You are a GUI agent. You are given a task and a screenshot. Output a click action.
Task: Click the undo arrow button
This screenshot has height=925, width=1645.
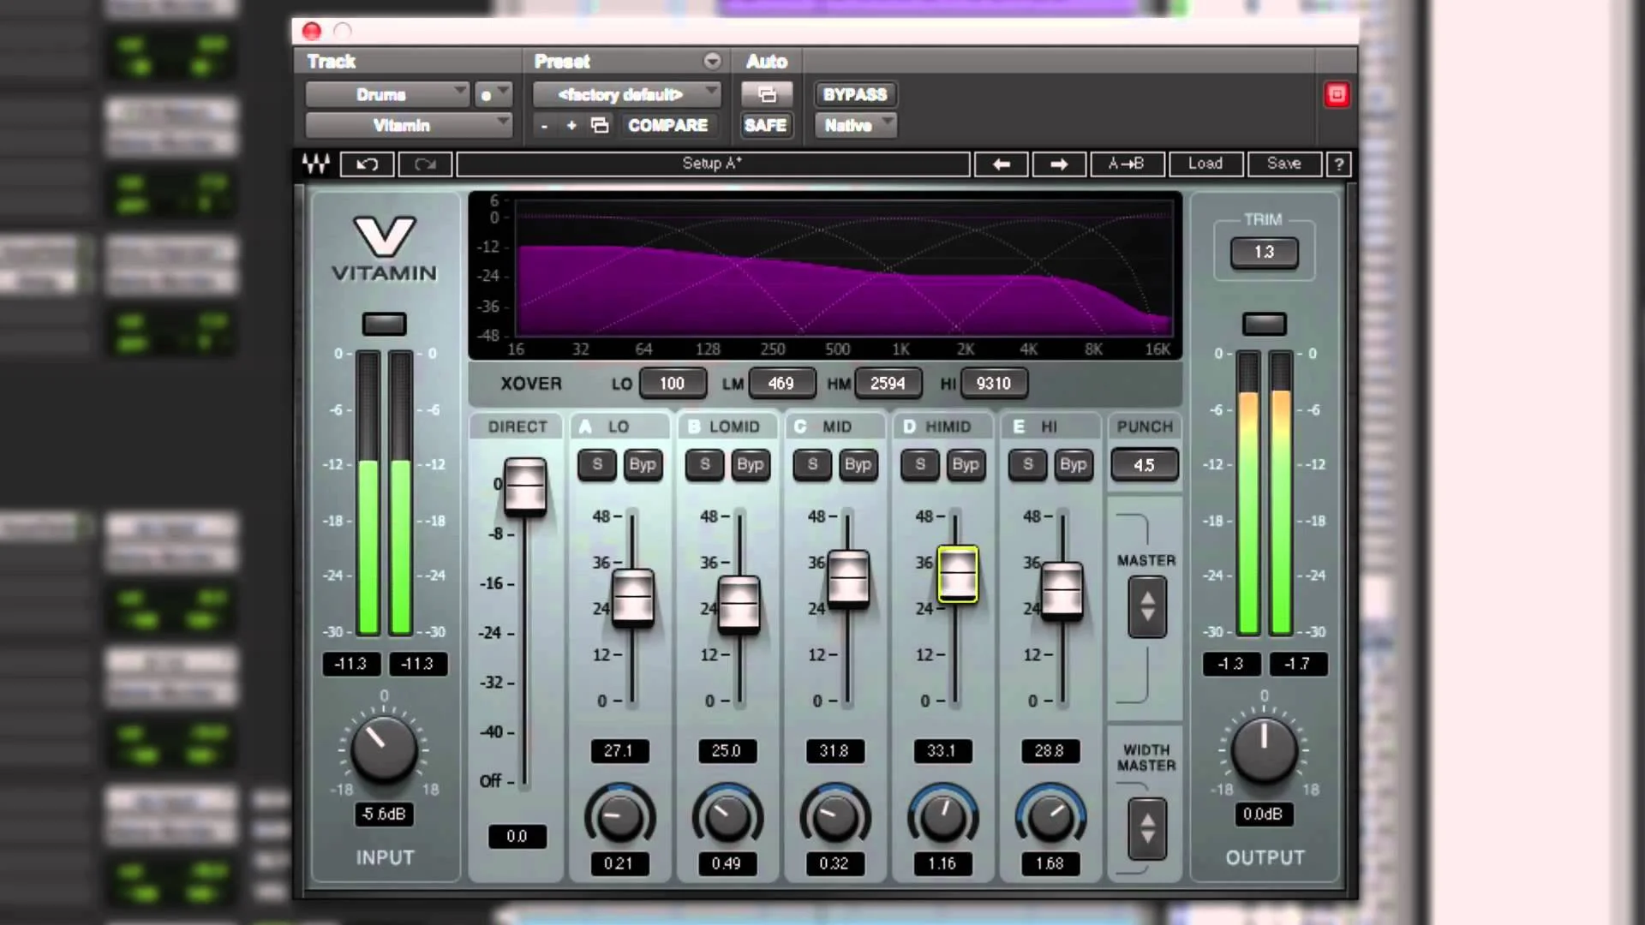[x=367, y=164]
